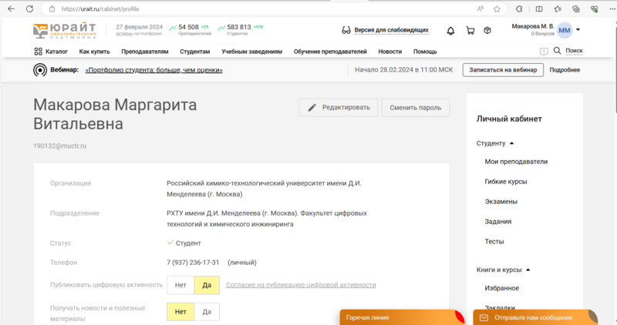
Task: Click the MM user avatar
Action: click(x=565, y=30)
